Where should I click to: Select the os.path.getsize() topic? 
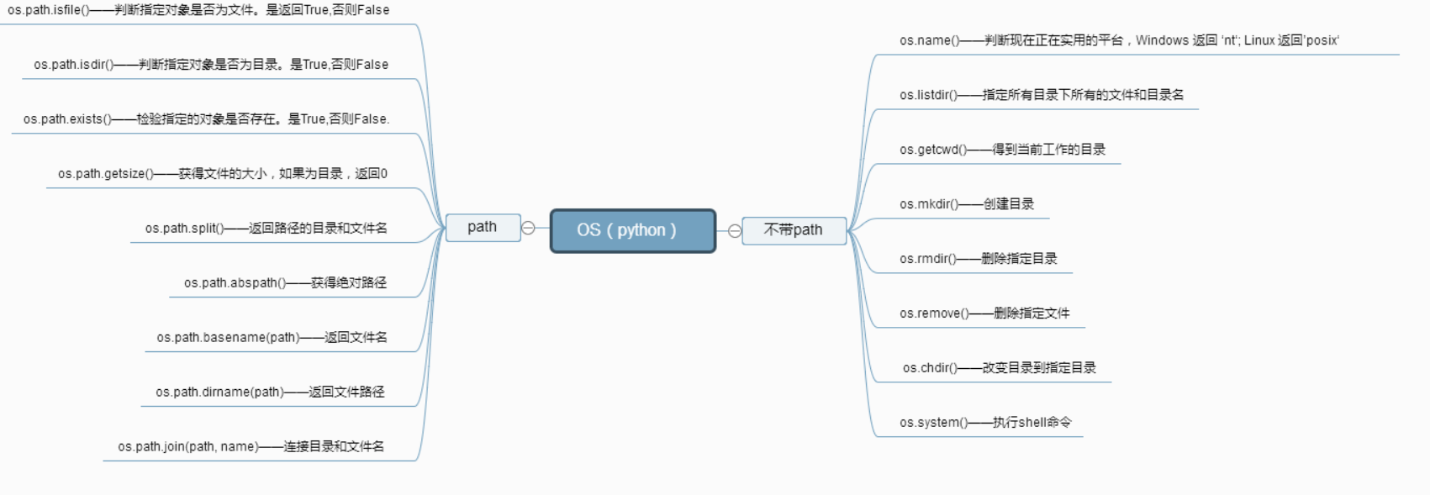223,174
